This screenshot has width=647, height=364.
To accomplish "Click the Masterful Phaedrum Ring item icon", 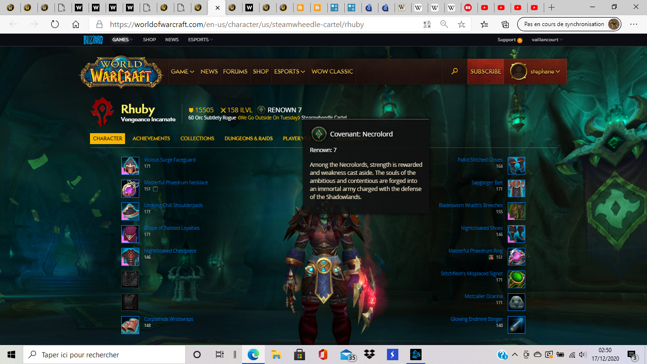I will tap(516, 257).
